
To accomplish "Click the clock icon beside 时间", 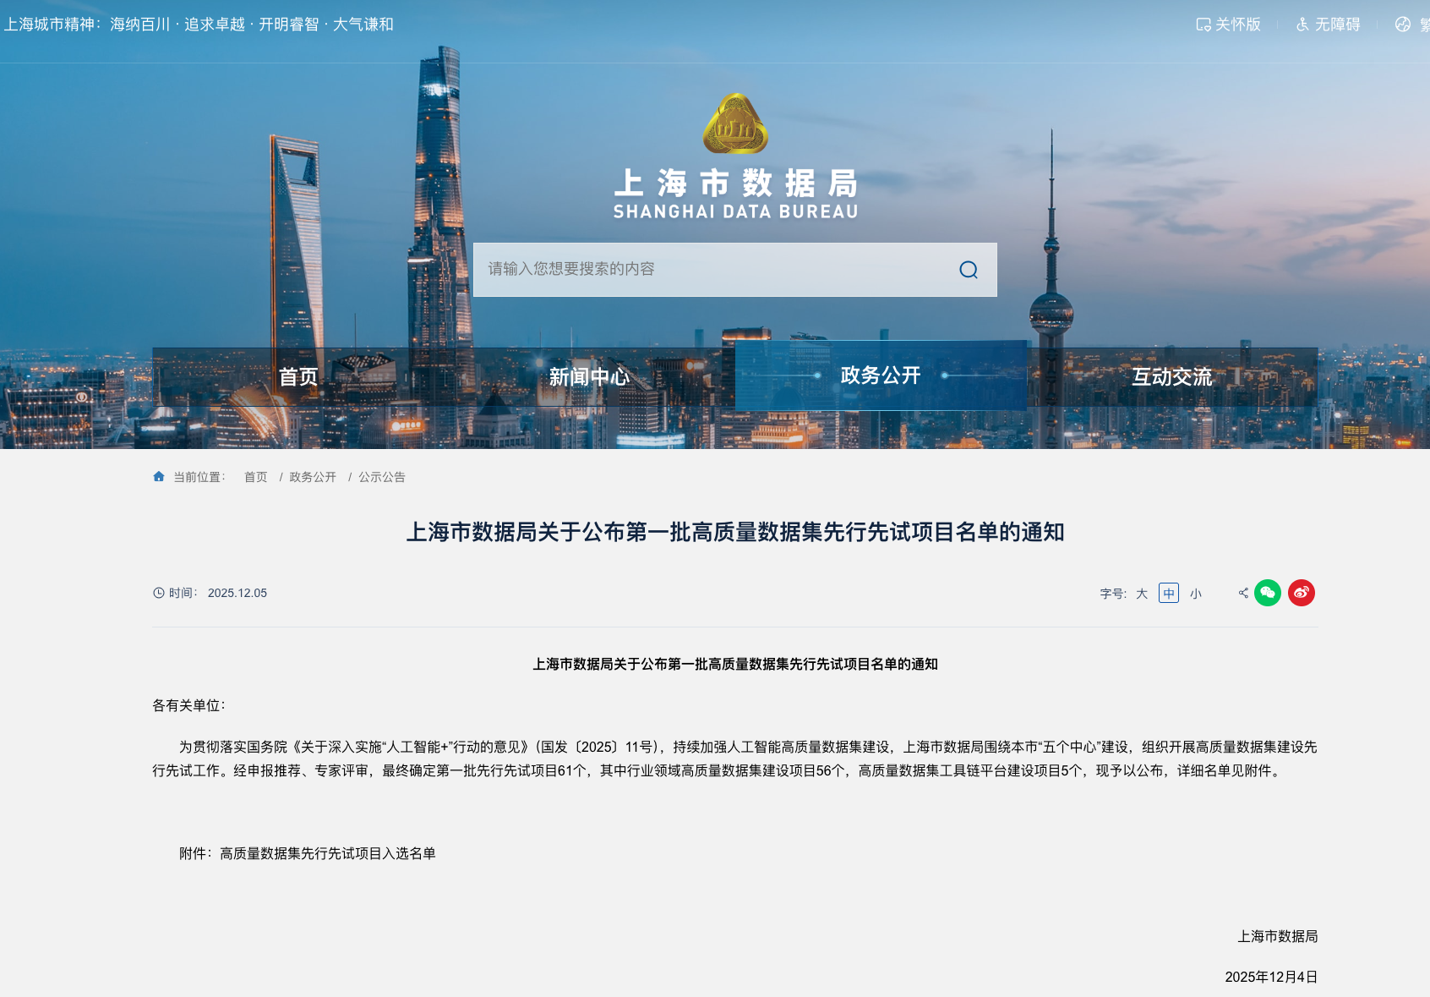I will click(157, 593).
